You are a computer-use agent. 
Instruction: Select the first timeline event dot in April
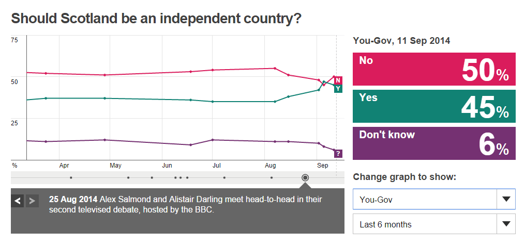tap(71, 177)
